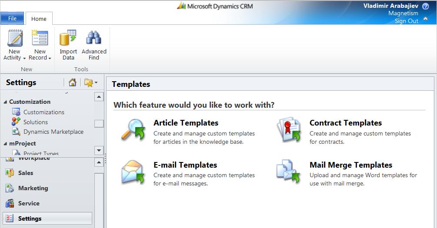Open the Solutions tree item
Screen dimensions: 437x228
pos(35,122)
